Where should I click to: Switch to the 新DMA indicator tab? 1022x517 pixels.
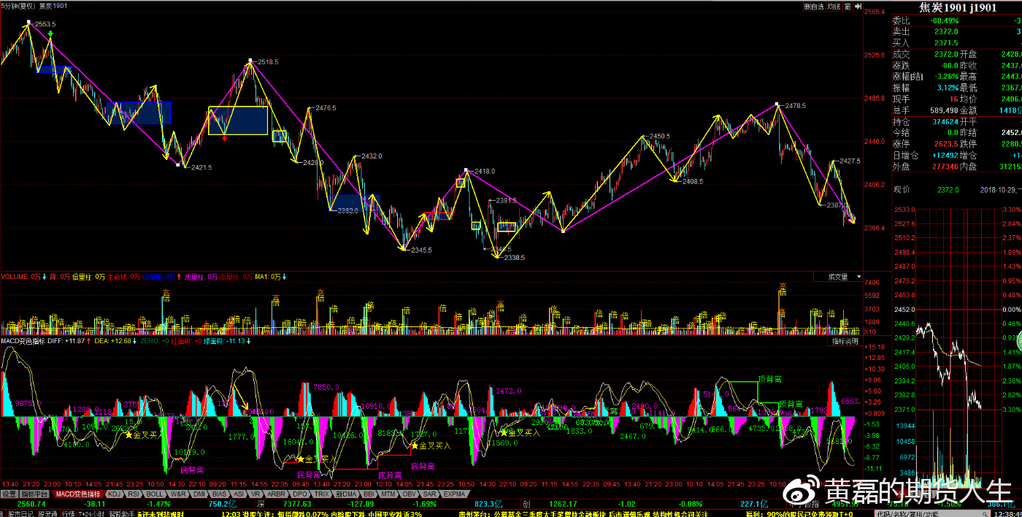click(346, 494)
